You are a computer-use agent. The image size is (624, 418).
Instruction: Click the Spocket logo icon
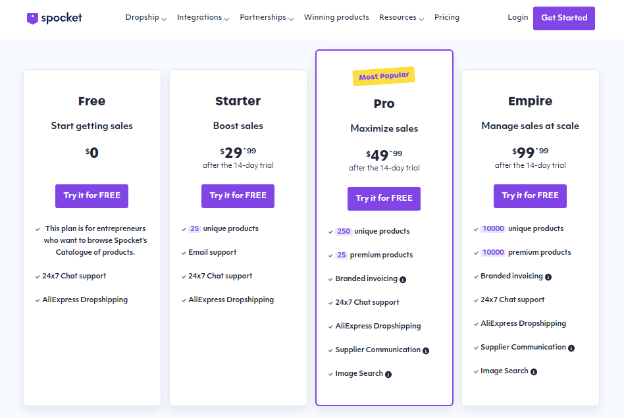[32, 18]
